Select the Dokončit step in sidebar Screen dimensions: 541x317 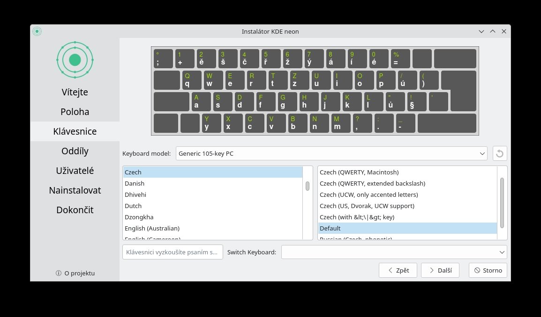[75, 209]
